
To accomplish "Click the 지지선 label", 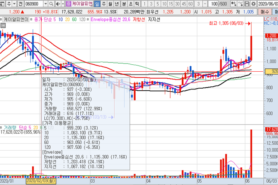I will (x=154, y=20).
